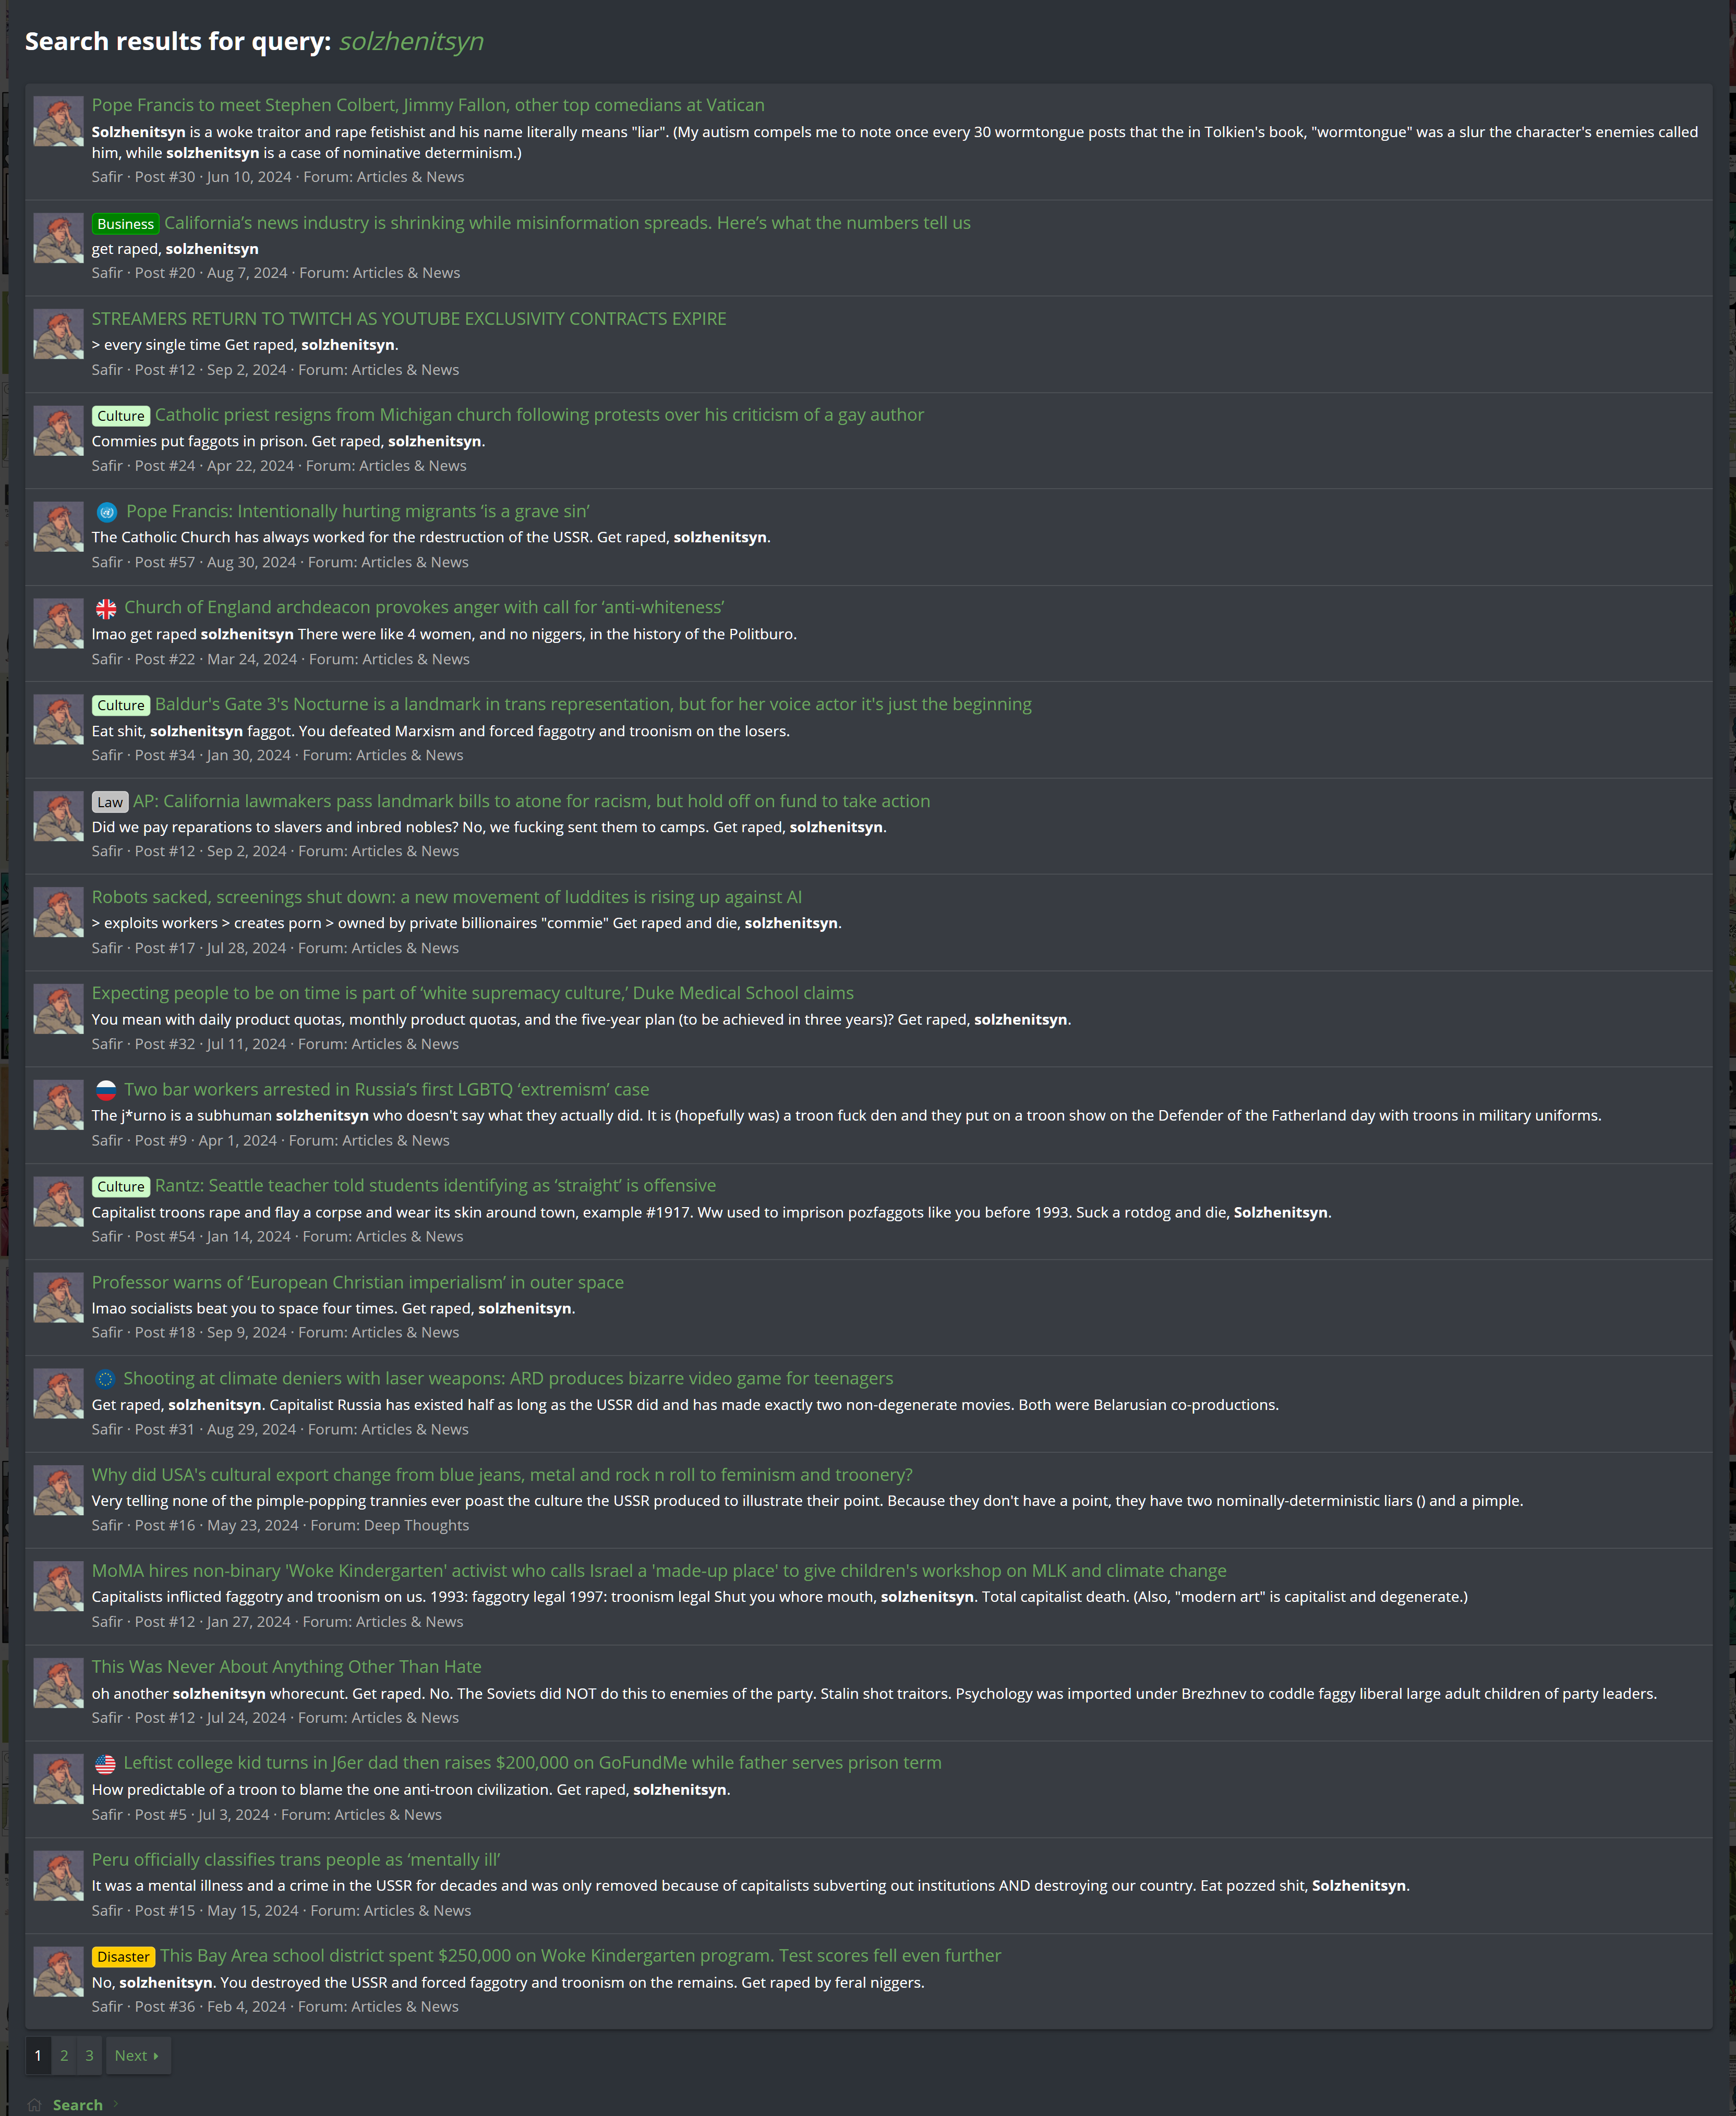Click the US flag icon beside GoFundMe thread
The width and height of the screenshot is (1736, 2116).
(x=106, y=1763)
